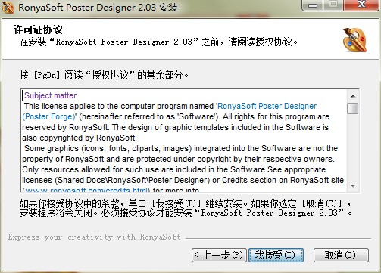Click the paint palette logo in the header
The image size is (381, 273).
coord(354,40)
